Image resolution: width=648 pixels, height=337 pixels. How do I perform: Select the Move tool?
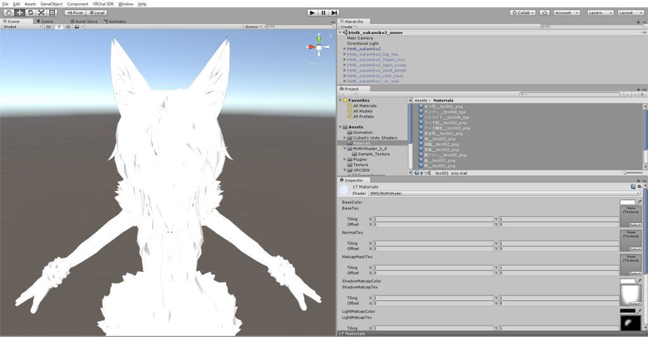20,13
